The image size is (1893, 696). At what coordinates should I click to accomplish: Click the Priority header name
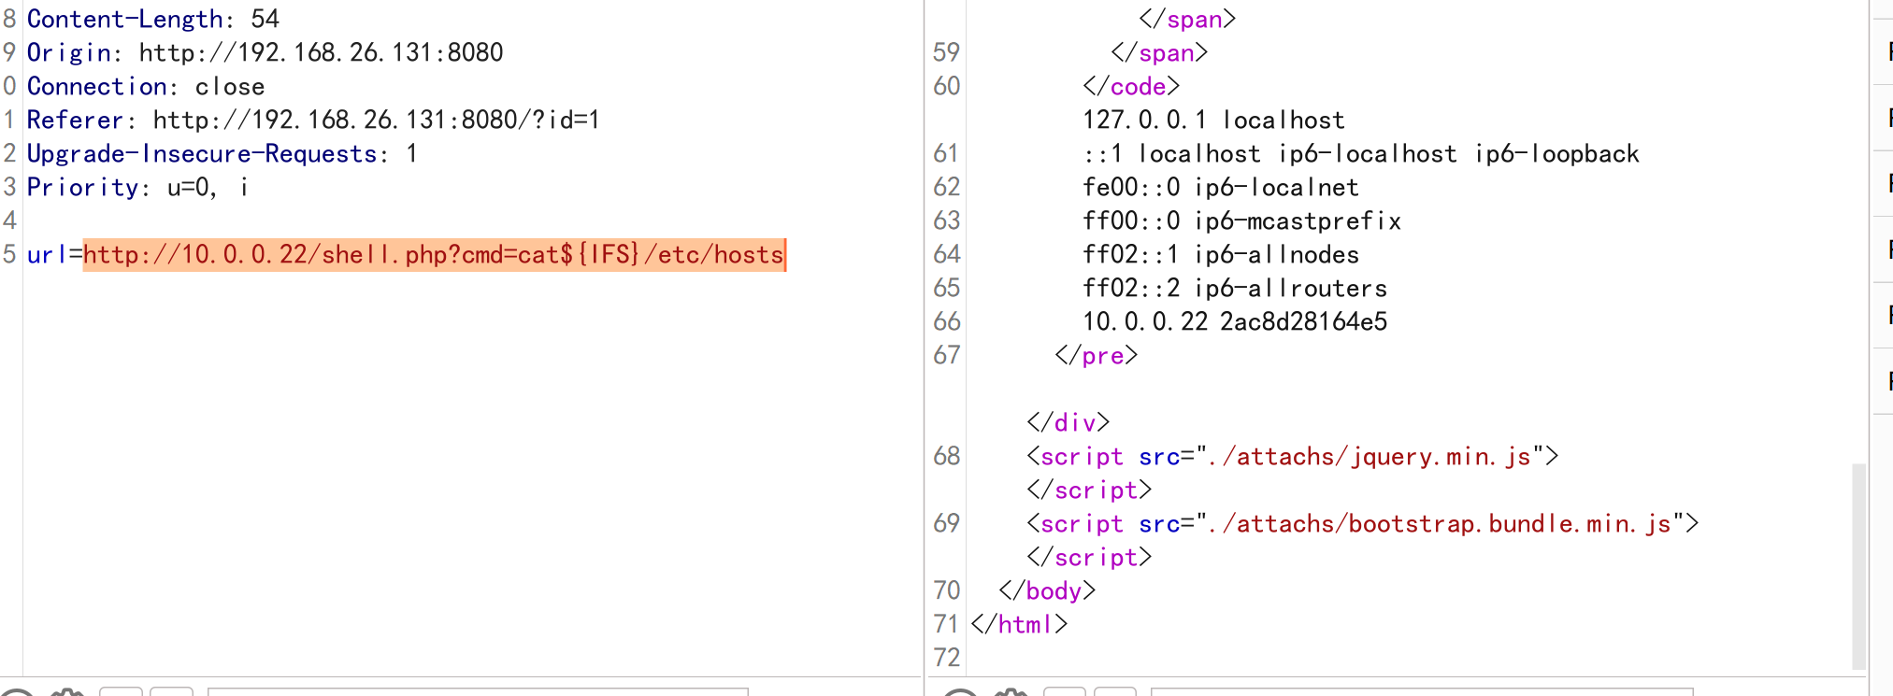(x=83, y=187)
